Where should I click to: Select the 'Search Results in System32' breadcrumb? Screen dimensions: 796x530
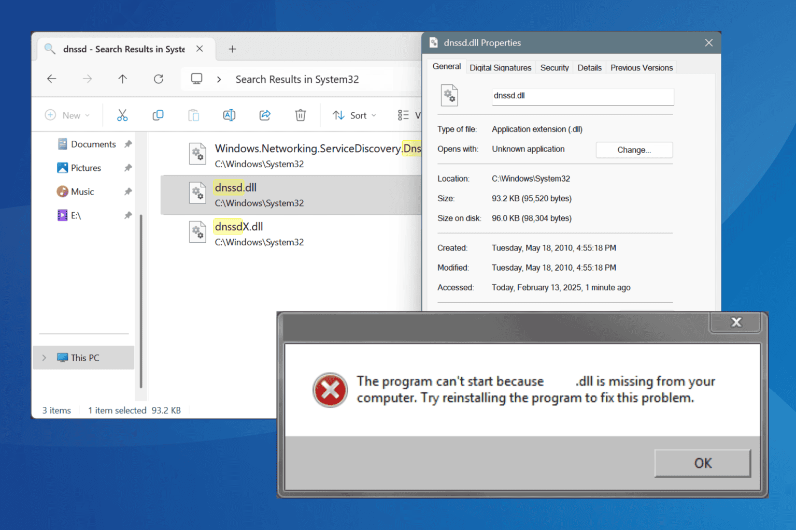click(x=297, y=79)
